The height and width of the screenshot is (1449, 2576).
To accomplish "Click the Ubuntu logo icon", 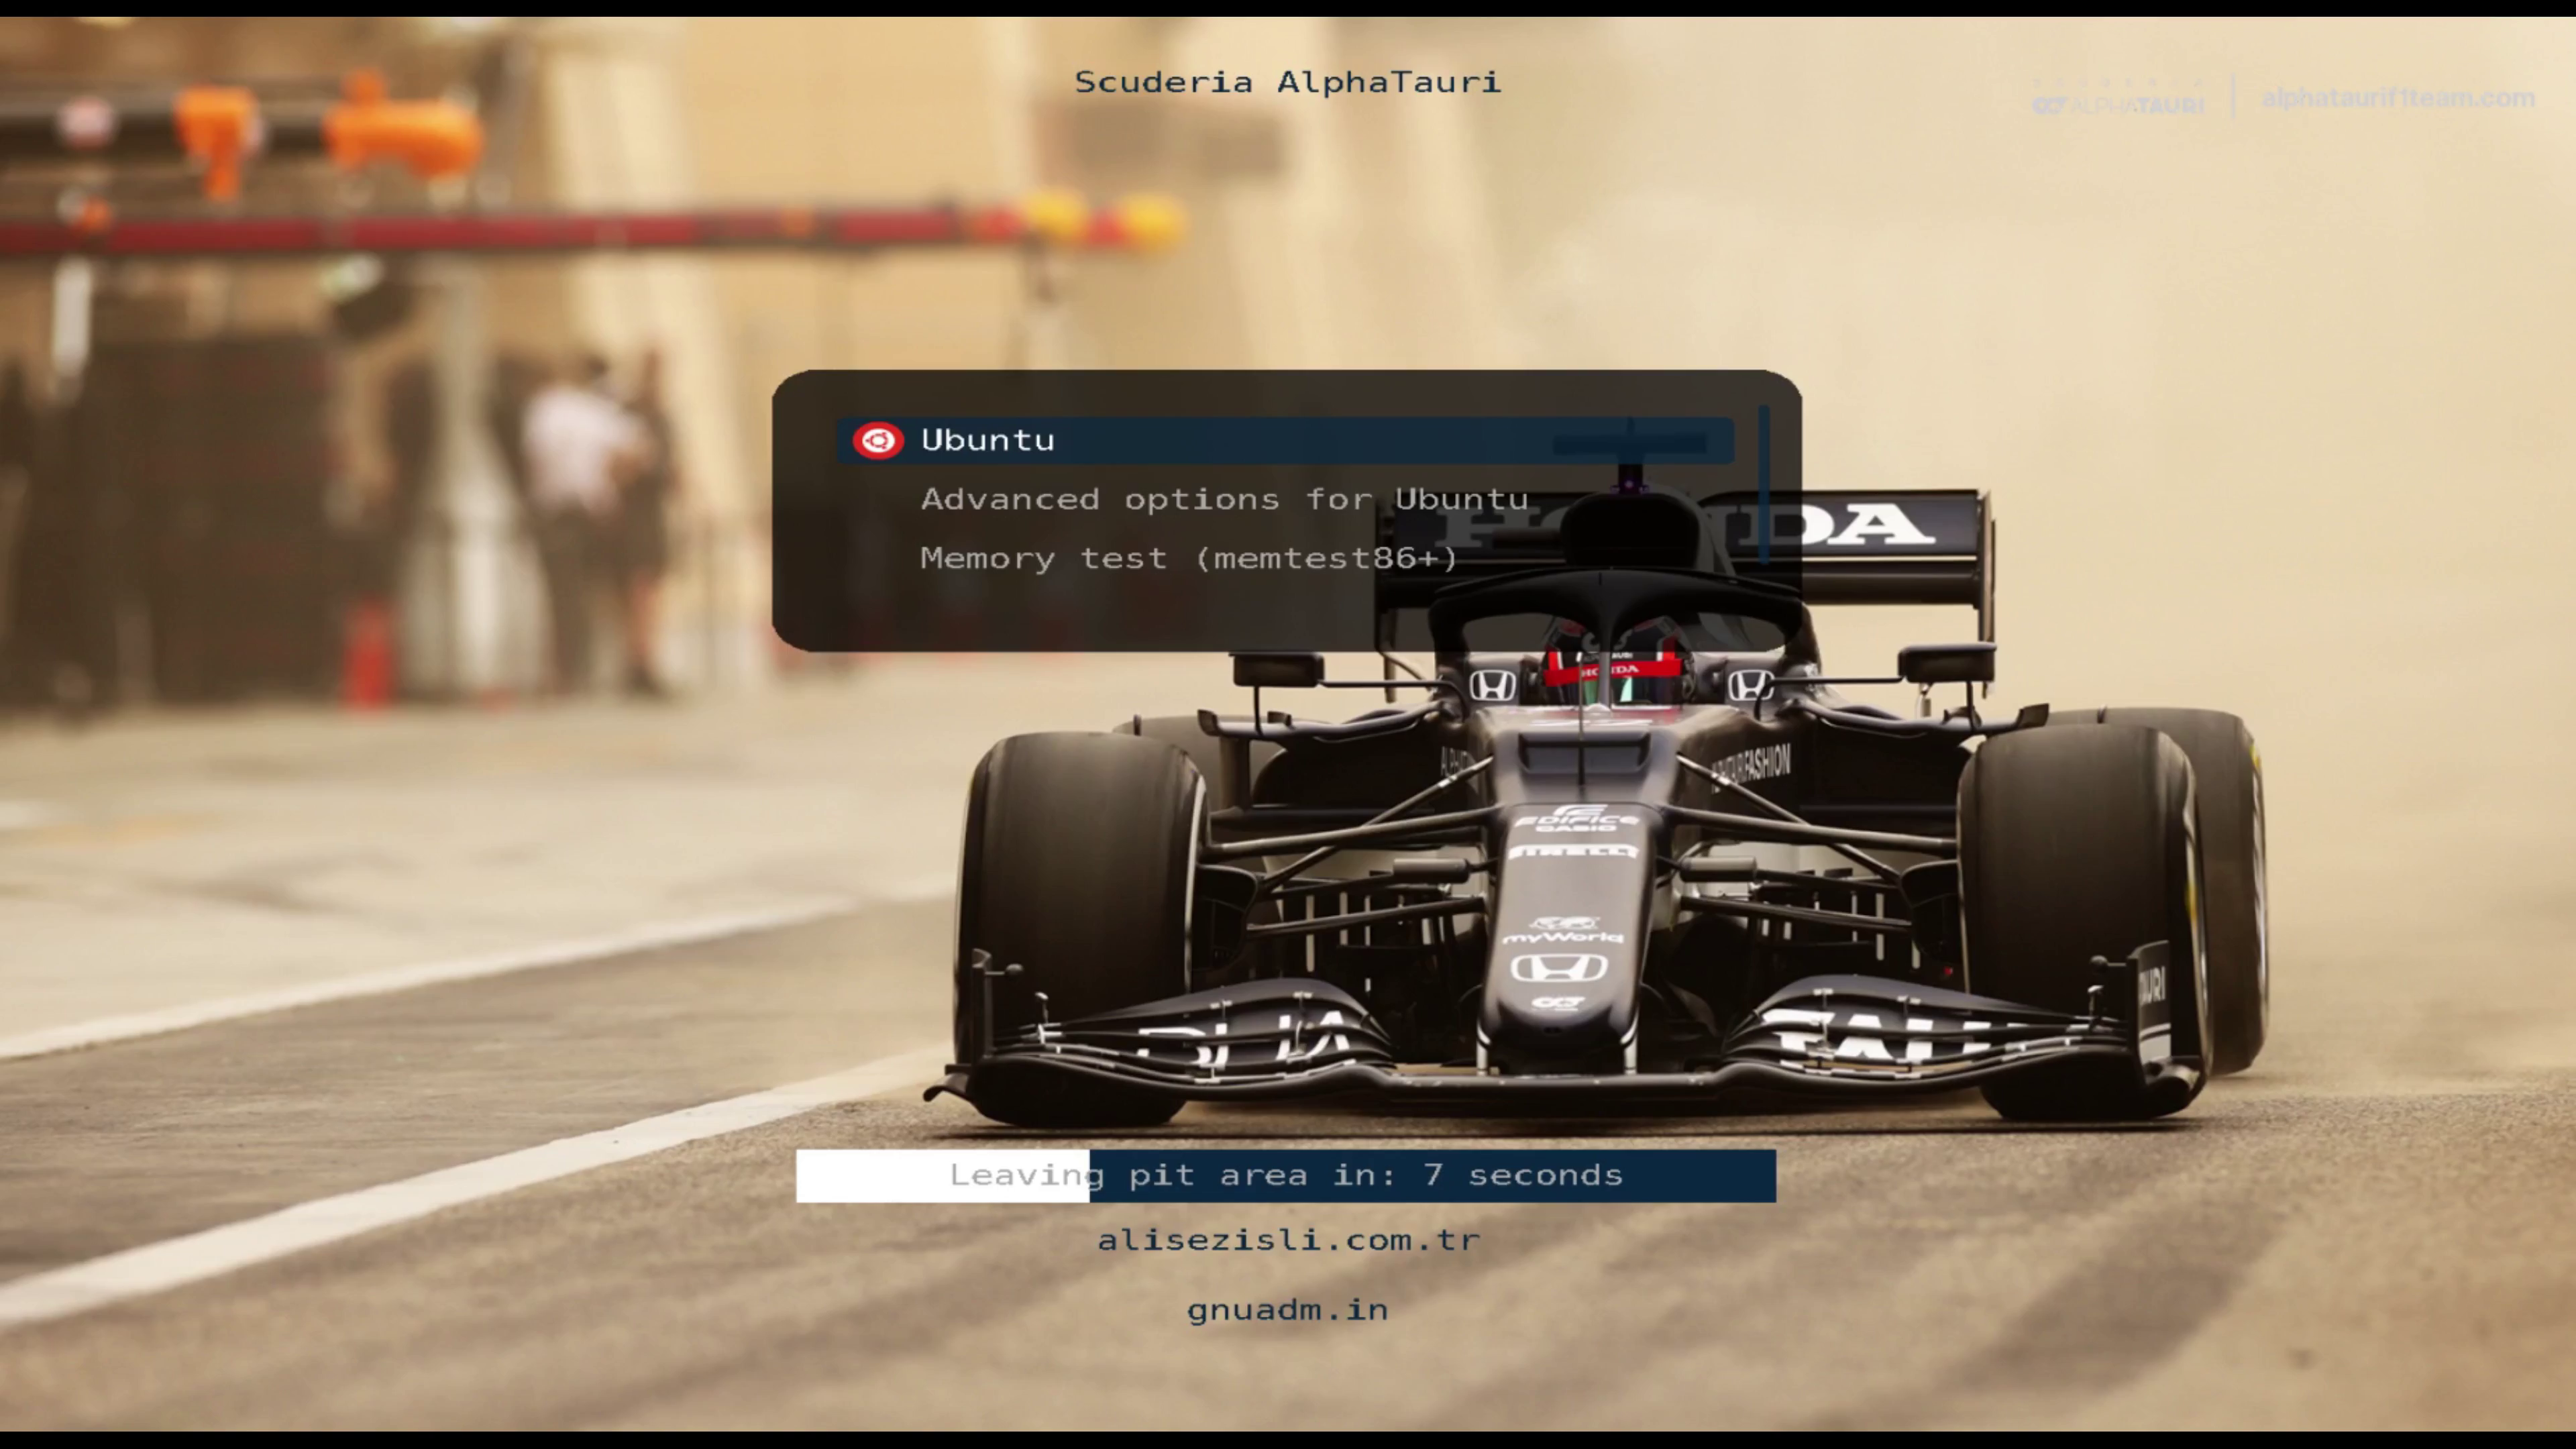I will [878, 440].
